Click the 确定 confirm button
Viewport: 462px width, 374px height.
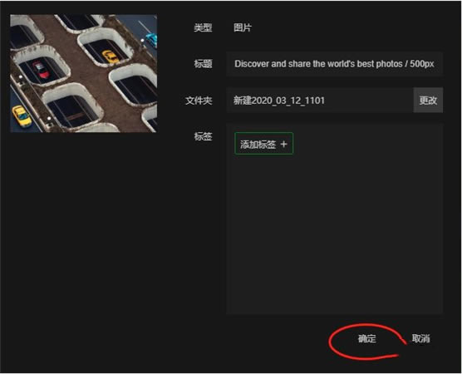point(366,338)
